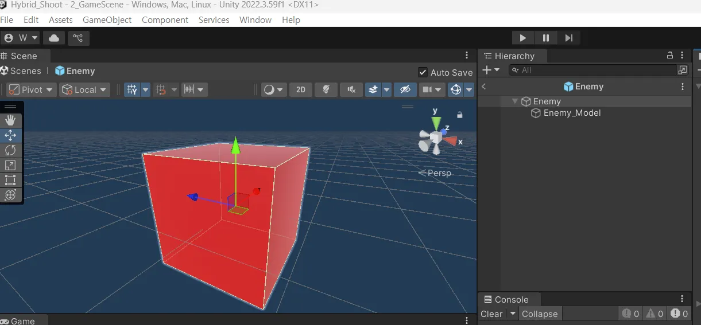The image size is (701, 325).
Task: Open the version control icon
Action: point(78,38)
